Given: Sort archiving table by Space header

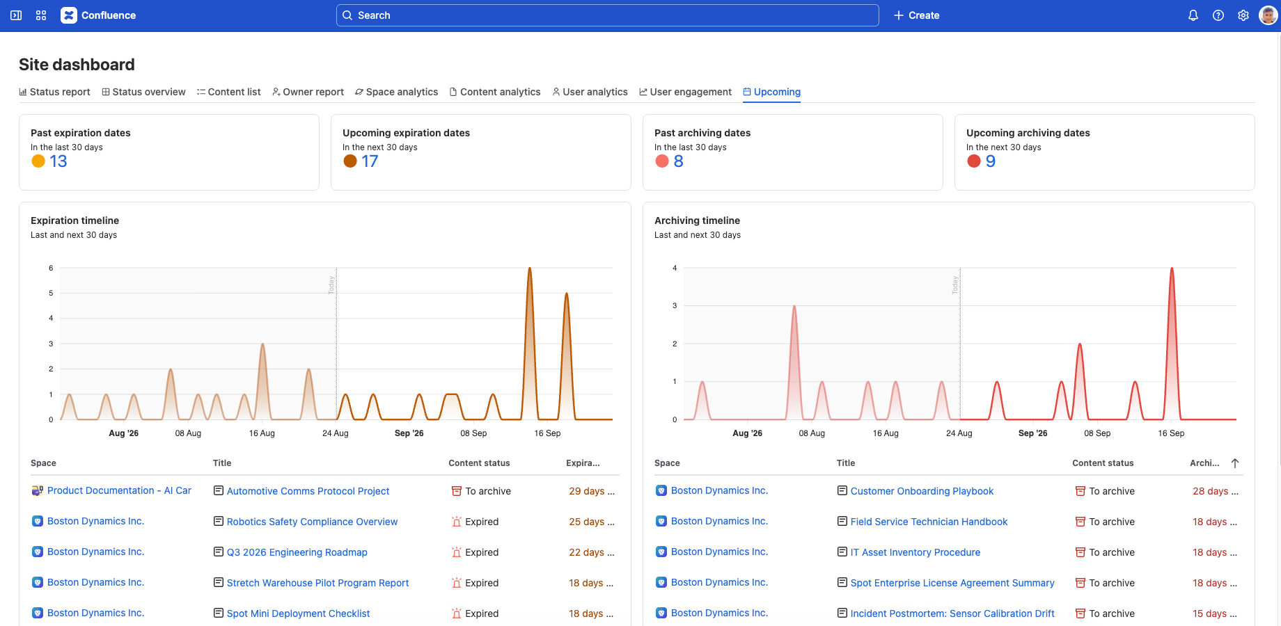Looking at the screenshot, I should pos(667,463).
